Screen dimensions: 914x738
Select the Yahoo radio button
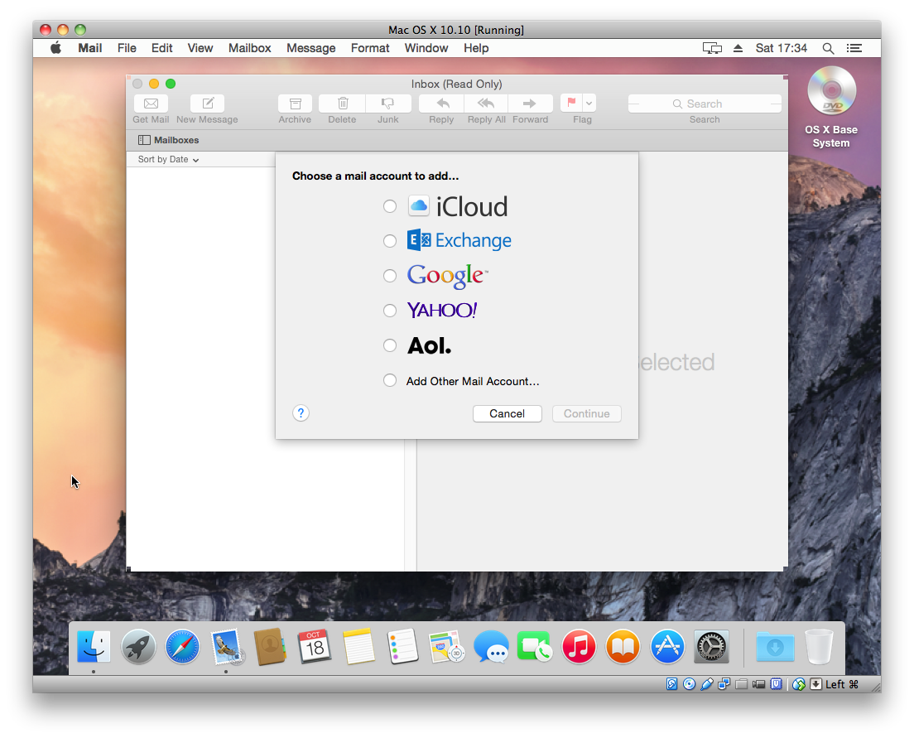[x=390, y=311]
